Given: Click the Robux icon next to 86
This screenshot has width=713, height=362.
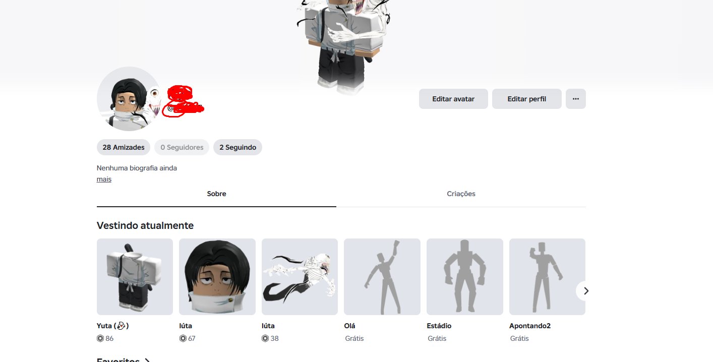Looking at the screenshot, I should (x=100, y=338).
